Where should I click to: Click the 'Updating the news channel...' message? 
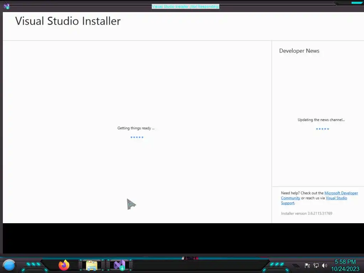pyautogui.click(x=321, y=120)
